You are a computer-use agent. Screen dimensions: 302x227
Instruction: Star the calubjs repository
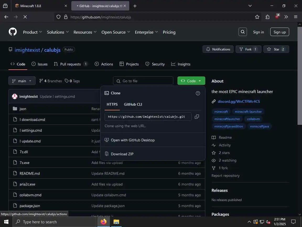point(276,49)
